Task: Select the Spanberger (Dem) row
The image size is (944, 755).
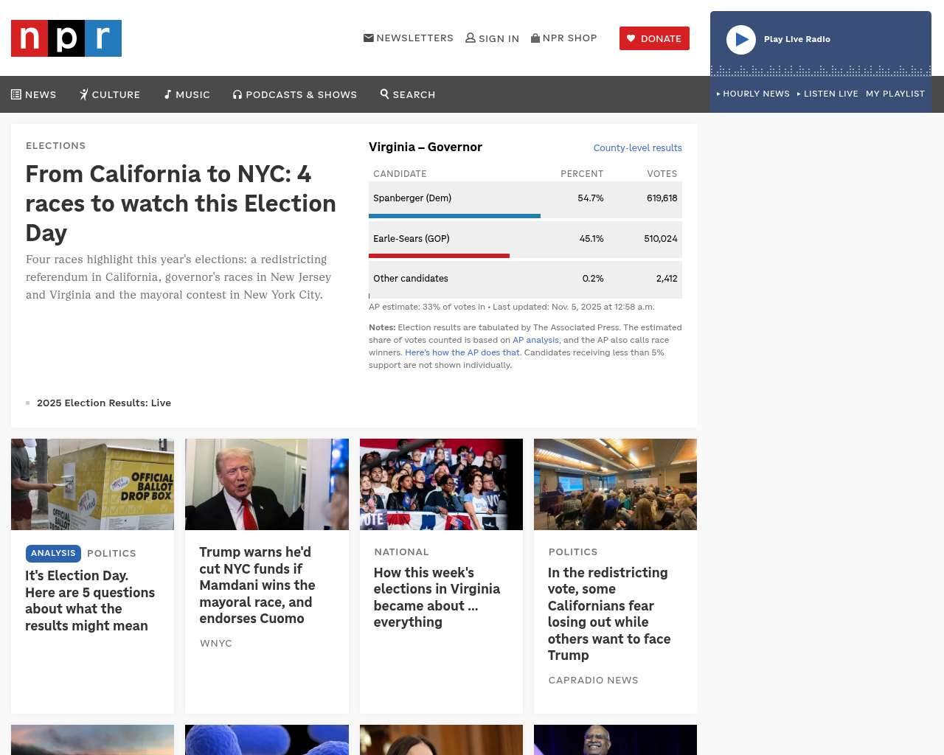Action: click(x=525, y=198)
